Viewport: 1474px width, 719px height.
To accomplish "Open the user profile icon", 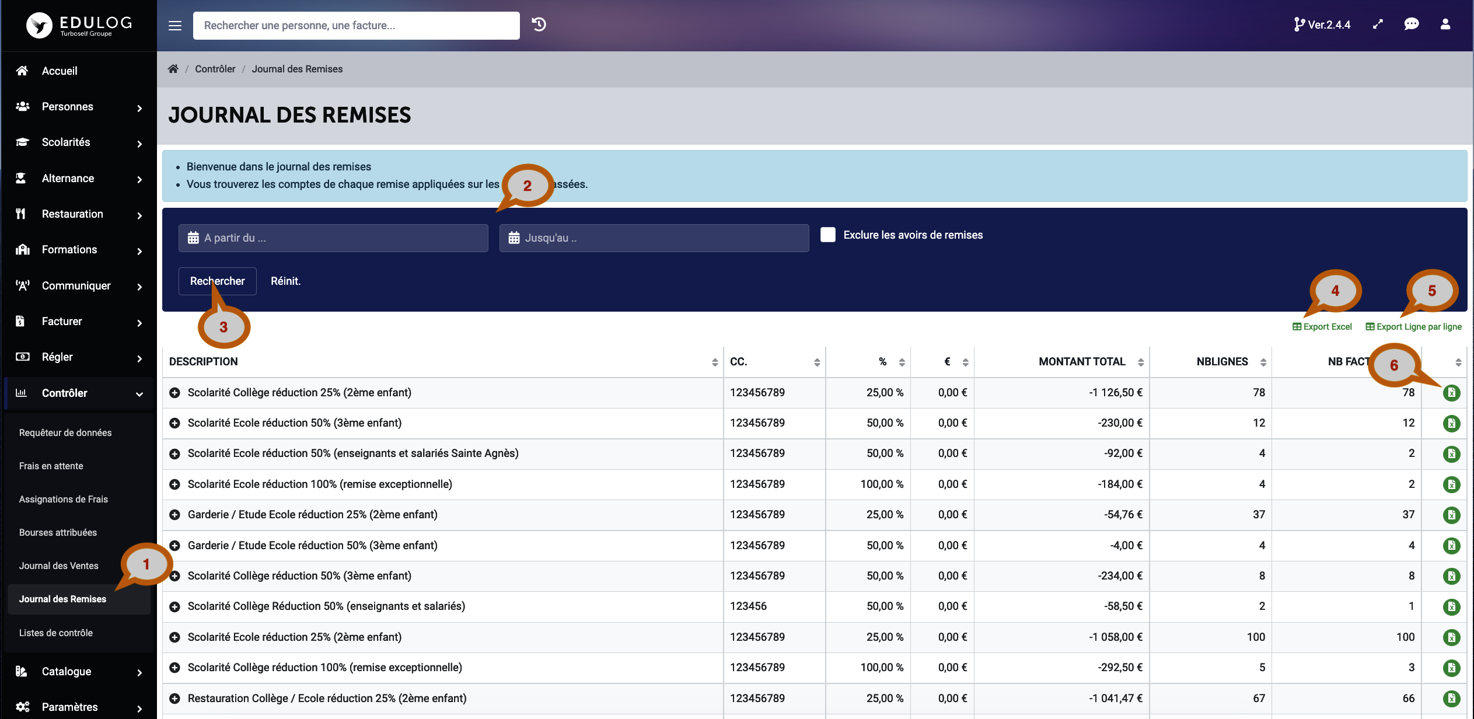I will coord(1445,25).
